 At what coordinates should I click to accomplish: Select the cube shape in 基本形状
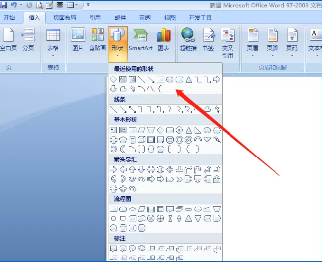[141, 140]
